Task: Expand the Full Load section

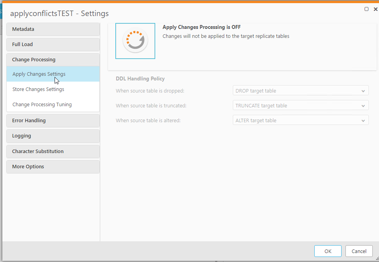Action: pos(53,45)
